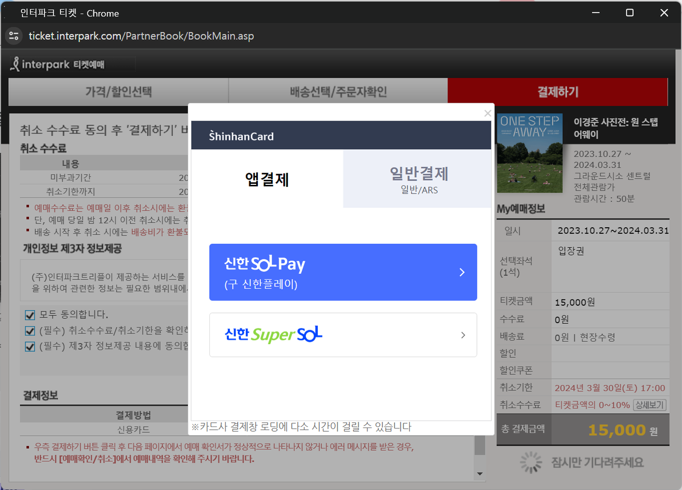Image resolution: width=682 pixels, height=490 pixels.
Task: Click the date value 2023.10.27~2024.03.31
Action: 613,231
